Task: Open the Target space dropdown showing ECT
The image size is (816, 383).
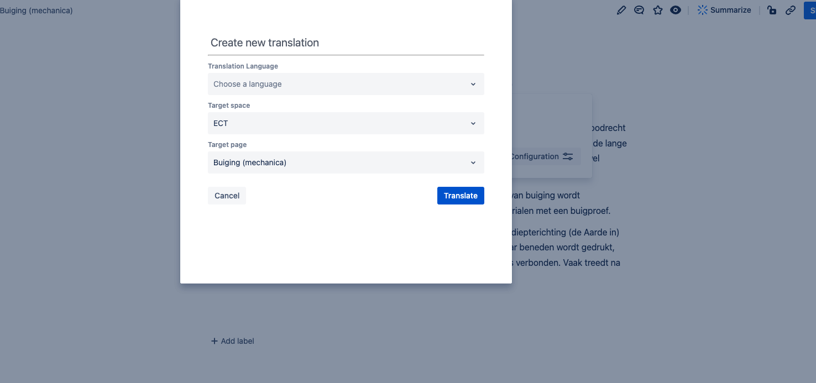Action: tap(346, 123)
